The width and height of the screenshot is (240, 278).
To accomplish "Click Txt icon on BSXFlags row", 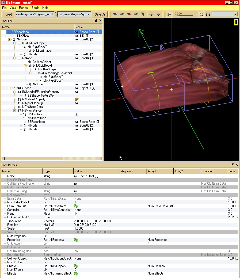I will click(76, 36).
